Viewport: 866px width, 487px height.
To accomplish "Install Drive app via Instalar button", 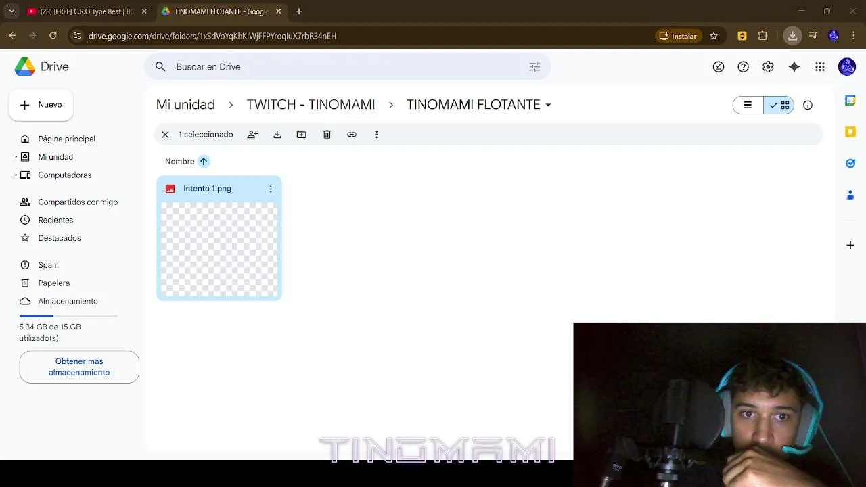I will tap(679, 36).
